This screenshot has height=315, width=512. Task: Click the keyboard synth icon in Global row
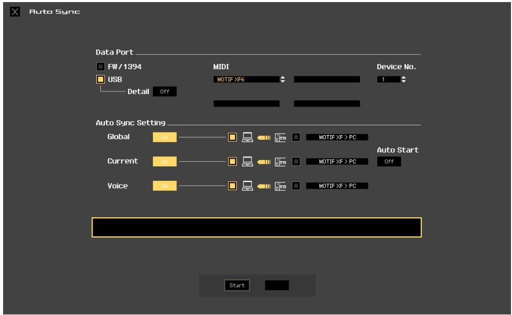280,138
